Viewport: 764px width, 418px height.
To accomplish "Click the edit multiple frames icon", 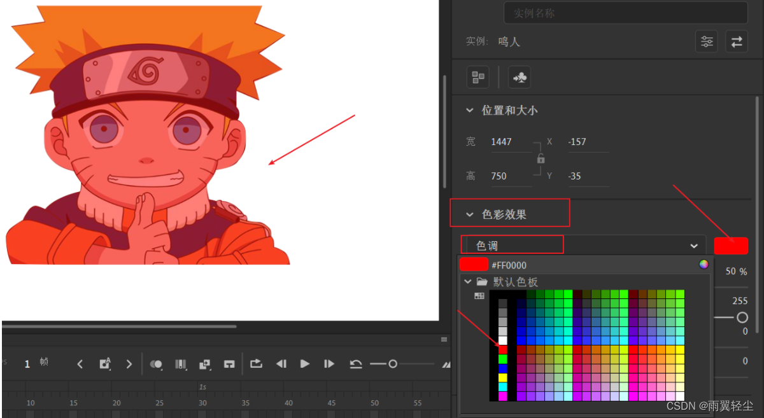I will coord(181,364).
